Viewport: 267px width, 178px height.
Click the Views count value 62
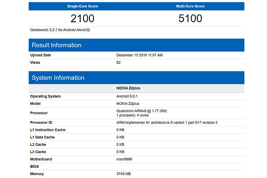[x=118, y=63]
